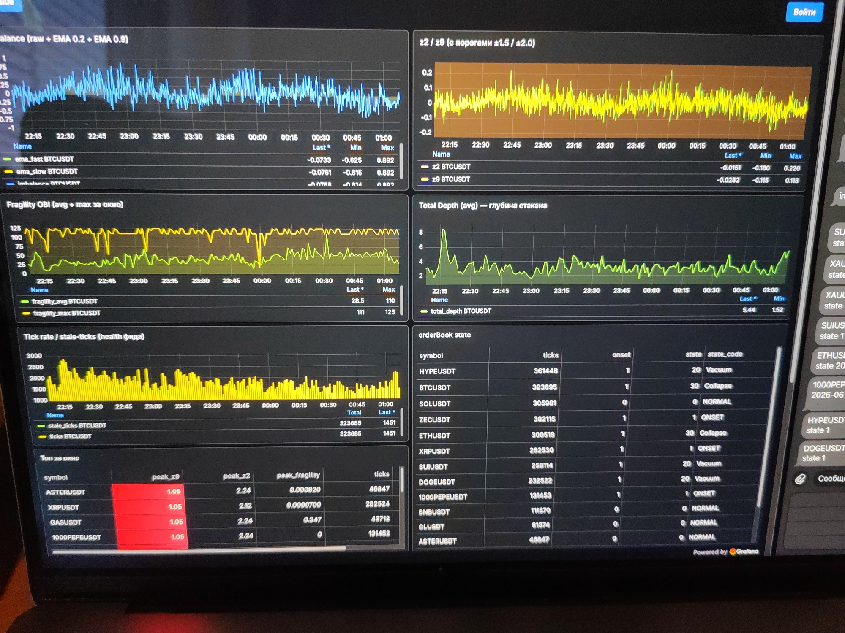Open the ETHUS state 20 chat message
Image resolution: width=845 pixels, height=633 pixels.
tap(828, 360)
